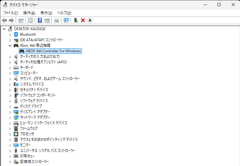
Task: Click the red X uninstall device icon
Action: pyautogui.click(x=83, y=20)
